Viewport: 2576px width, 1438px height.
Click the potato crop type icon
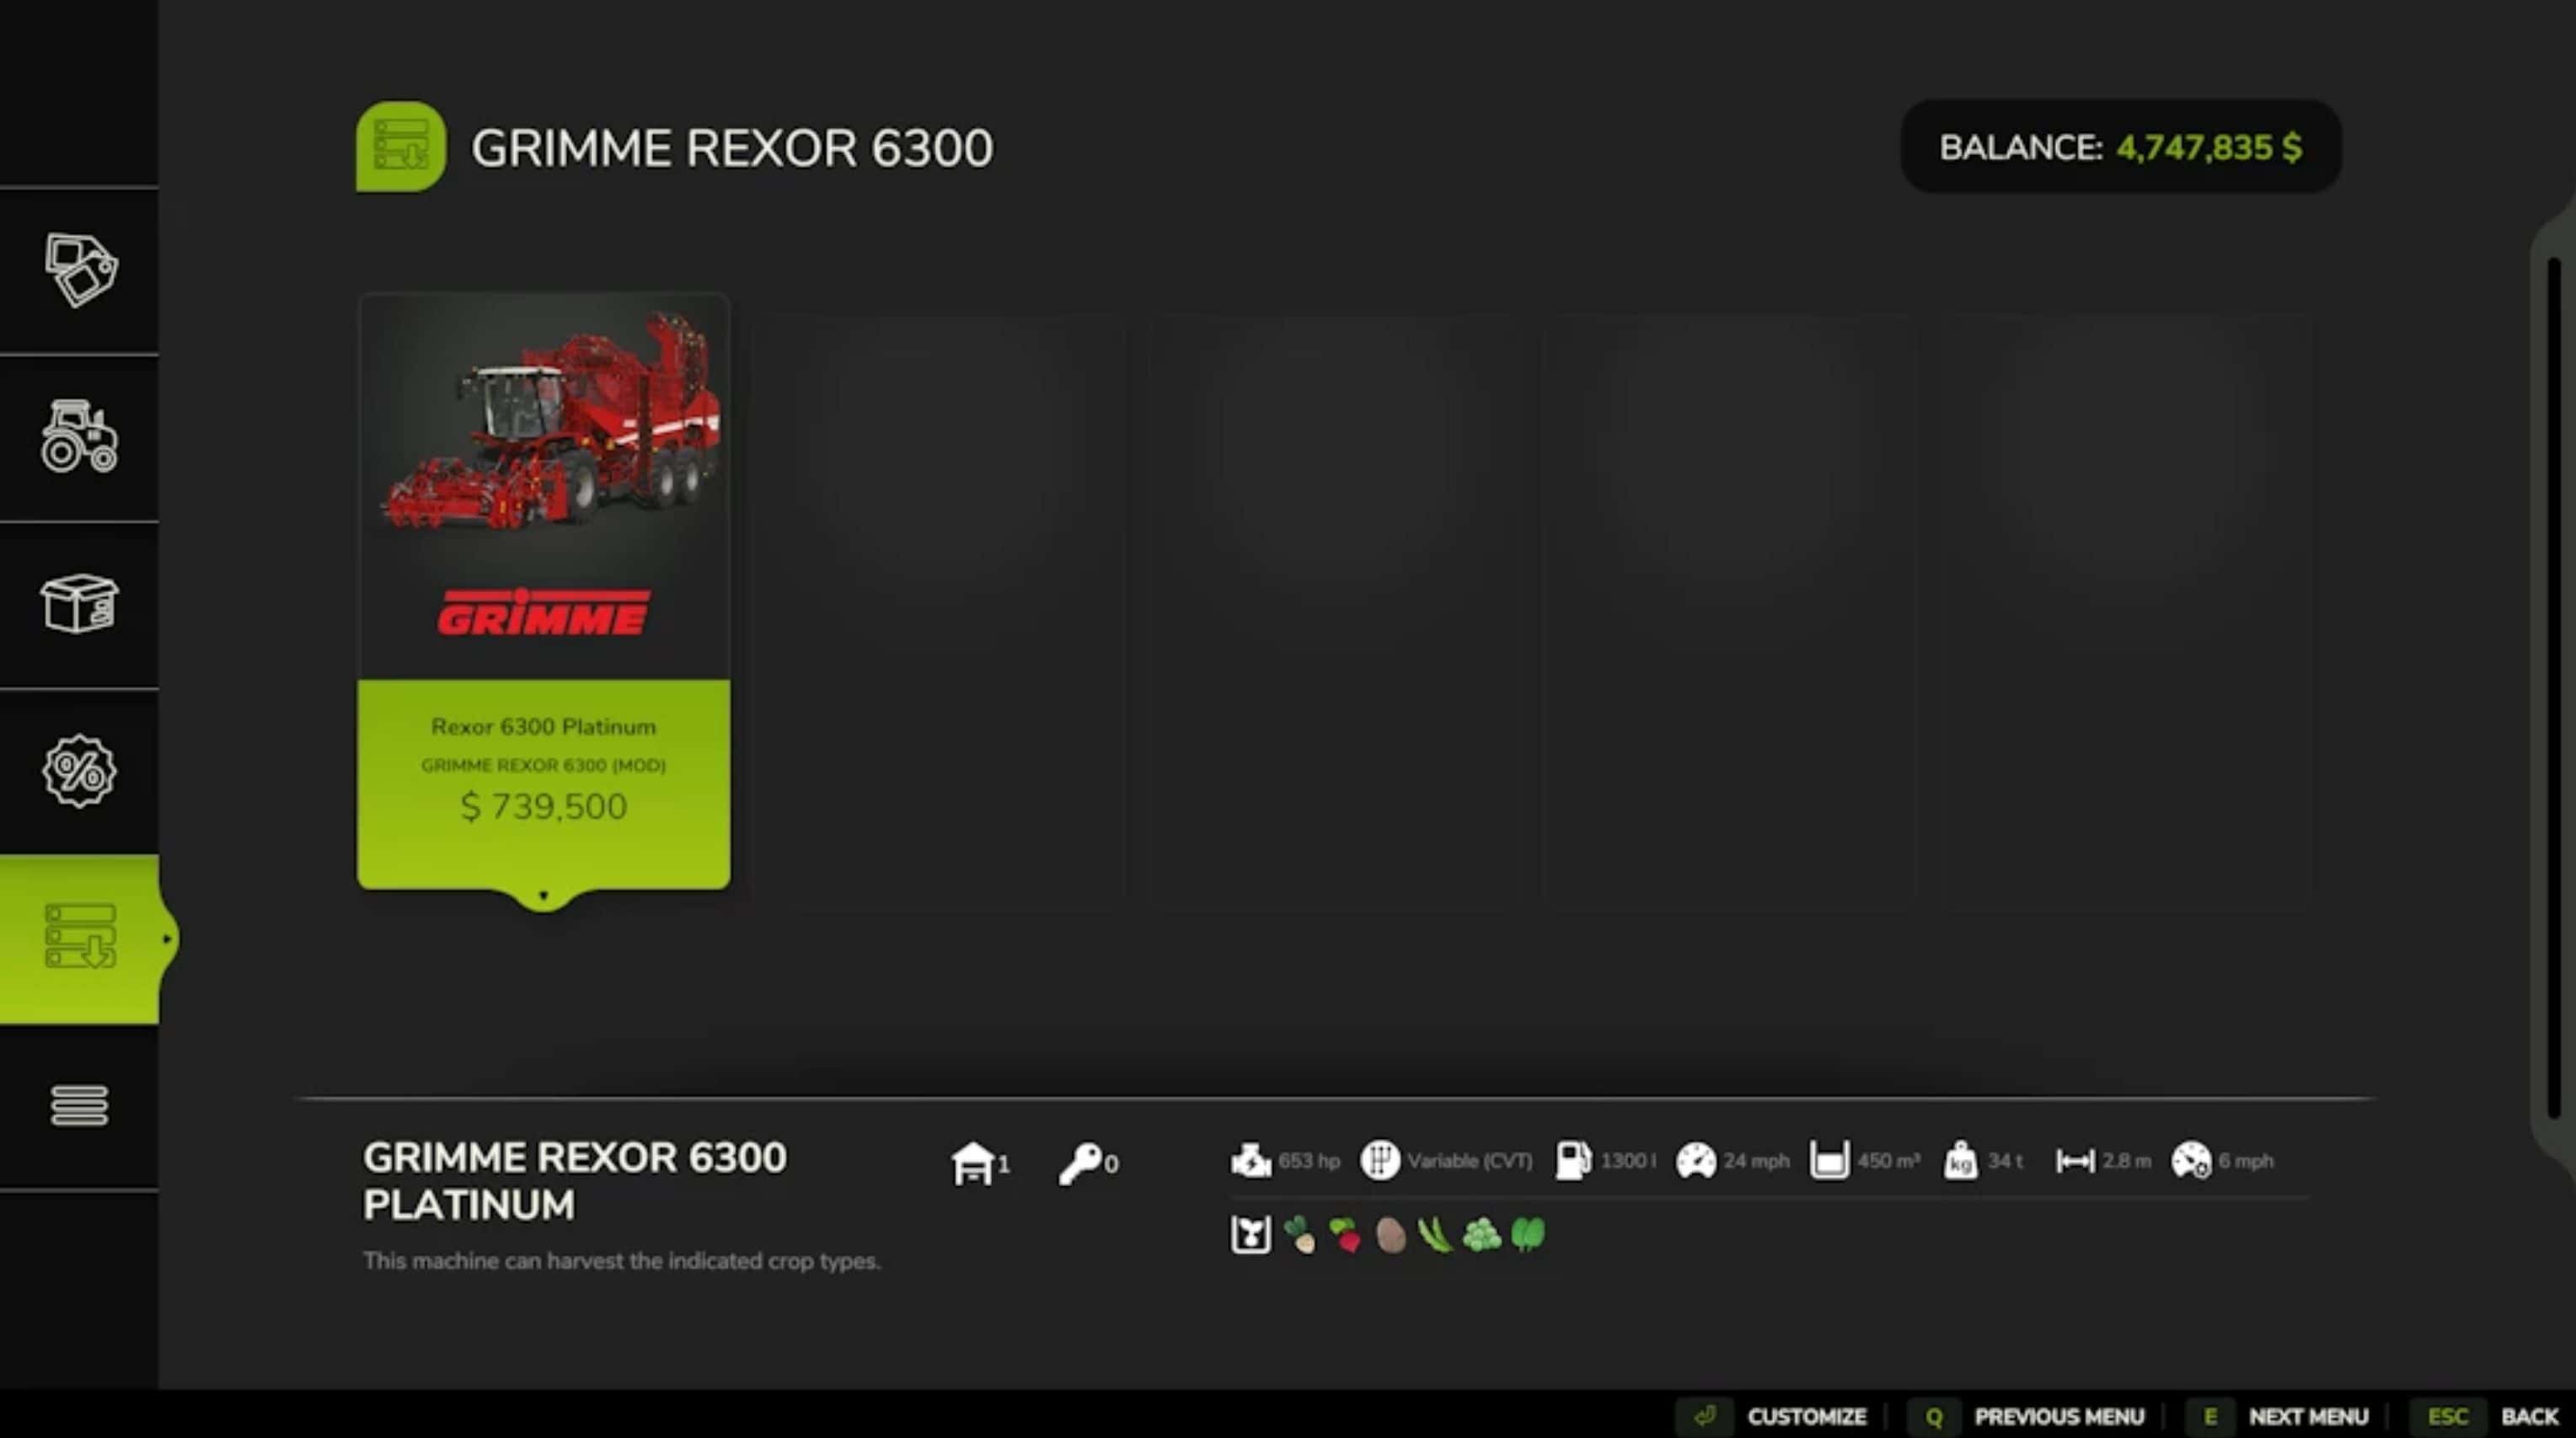1390,1235
